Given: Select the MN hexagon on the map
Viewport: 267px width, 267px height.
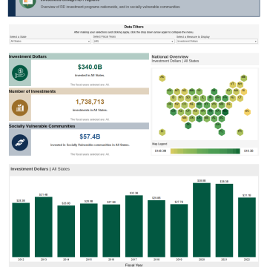Looking at the screenshot, I should 192,91.
